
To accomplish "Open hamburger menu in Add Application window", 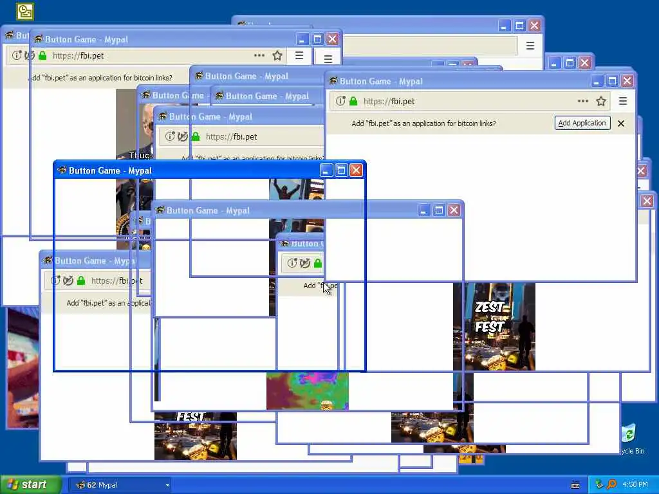I will (x=623, y=101).
